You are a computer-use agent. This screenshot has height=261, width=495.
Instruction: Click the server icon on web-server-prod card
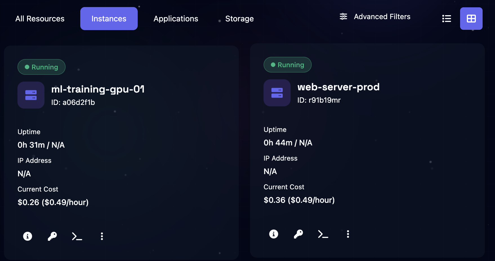click(x=277, y=93)
